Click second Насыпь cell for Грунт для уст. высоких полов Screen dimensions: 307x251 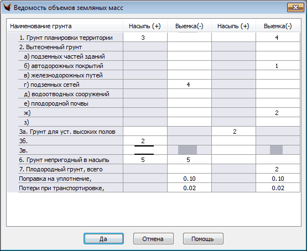[233, 132]
